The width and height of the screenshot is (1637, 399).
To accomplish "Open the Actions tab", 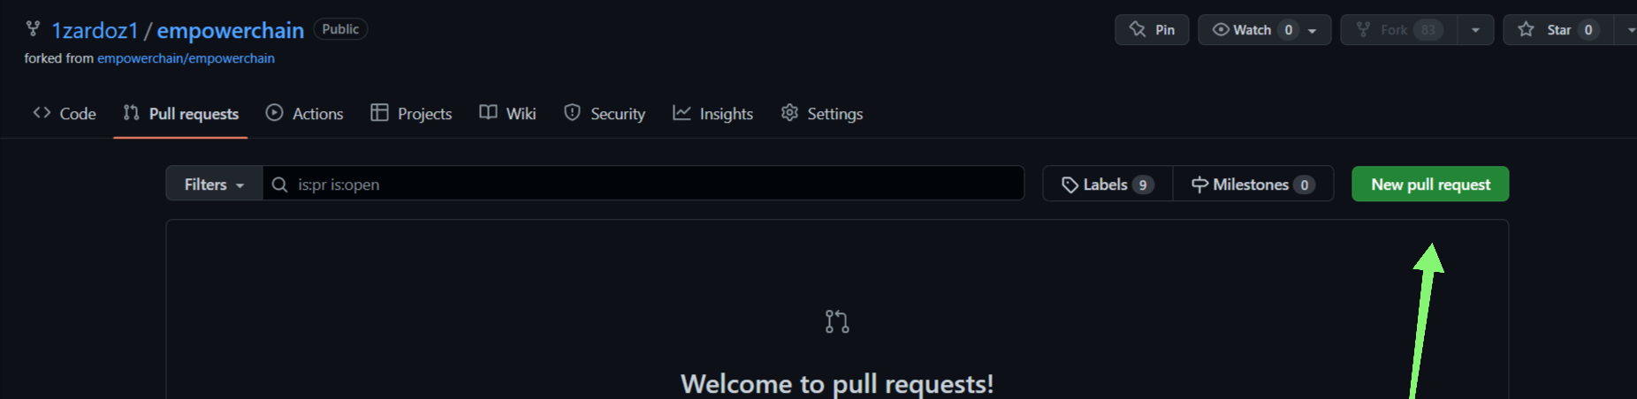I will pos(305,113).
